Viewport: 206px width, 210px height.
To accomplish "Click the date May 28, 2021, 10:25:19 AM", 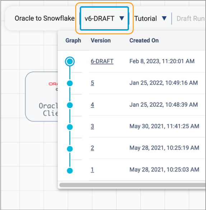I will pyautogui.click(x=164, y=148).
